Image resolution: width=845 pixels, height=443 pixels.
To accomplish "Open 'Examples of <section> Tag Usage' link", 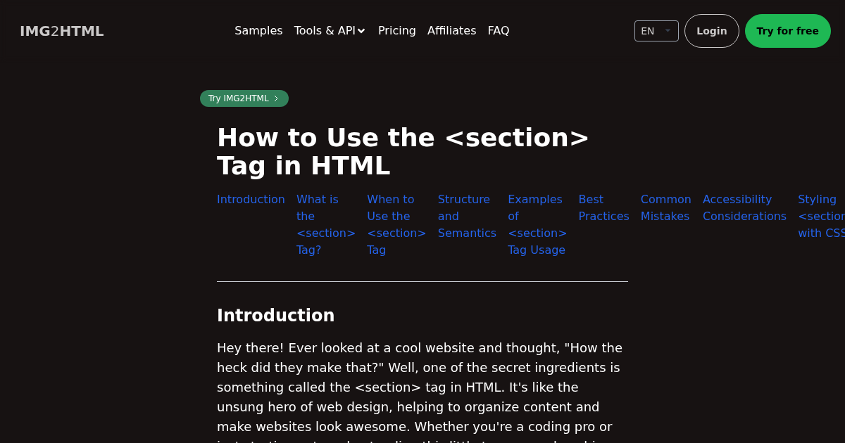I will pos(537,224).
